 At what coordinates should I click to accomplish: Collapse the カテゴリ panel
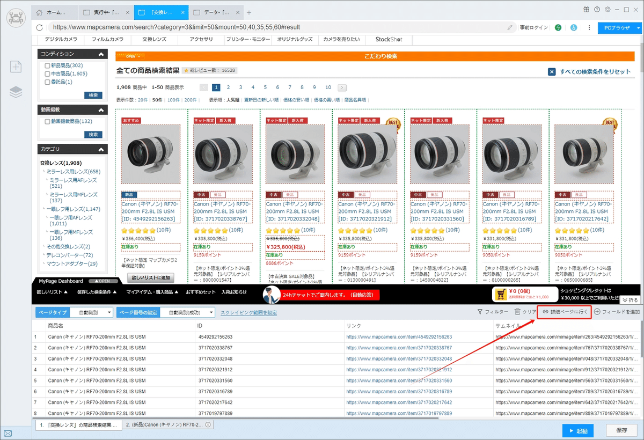point(101,149)
